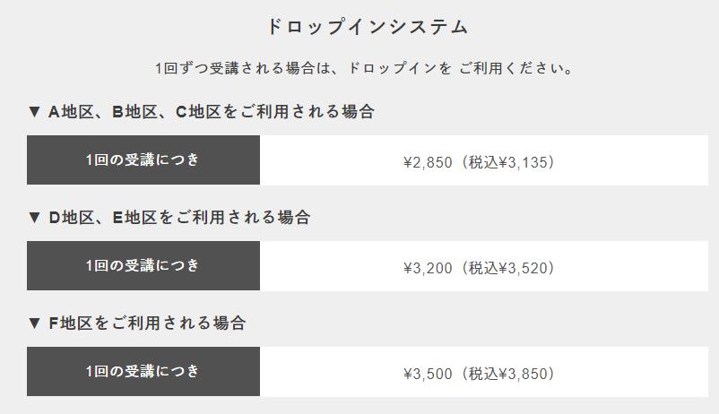Screen dimensions: 719x414
Task: Click the white price row for F地区 section
Action: (484, 372)
